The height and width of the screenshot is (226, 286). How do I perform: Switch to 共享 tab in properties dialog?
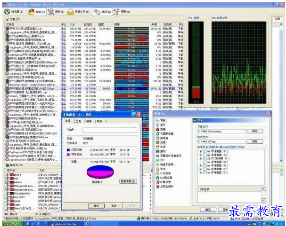(x=99, y=121)
